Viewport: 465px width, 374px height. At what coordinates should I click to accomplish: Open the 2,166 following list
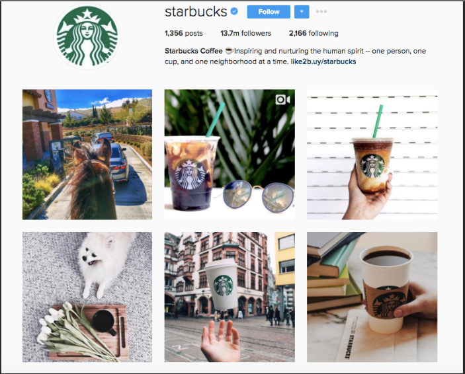pyautogui.click(x=314, y=33)
